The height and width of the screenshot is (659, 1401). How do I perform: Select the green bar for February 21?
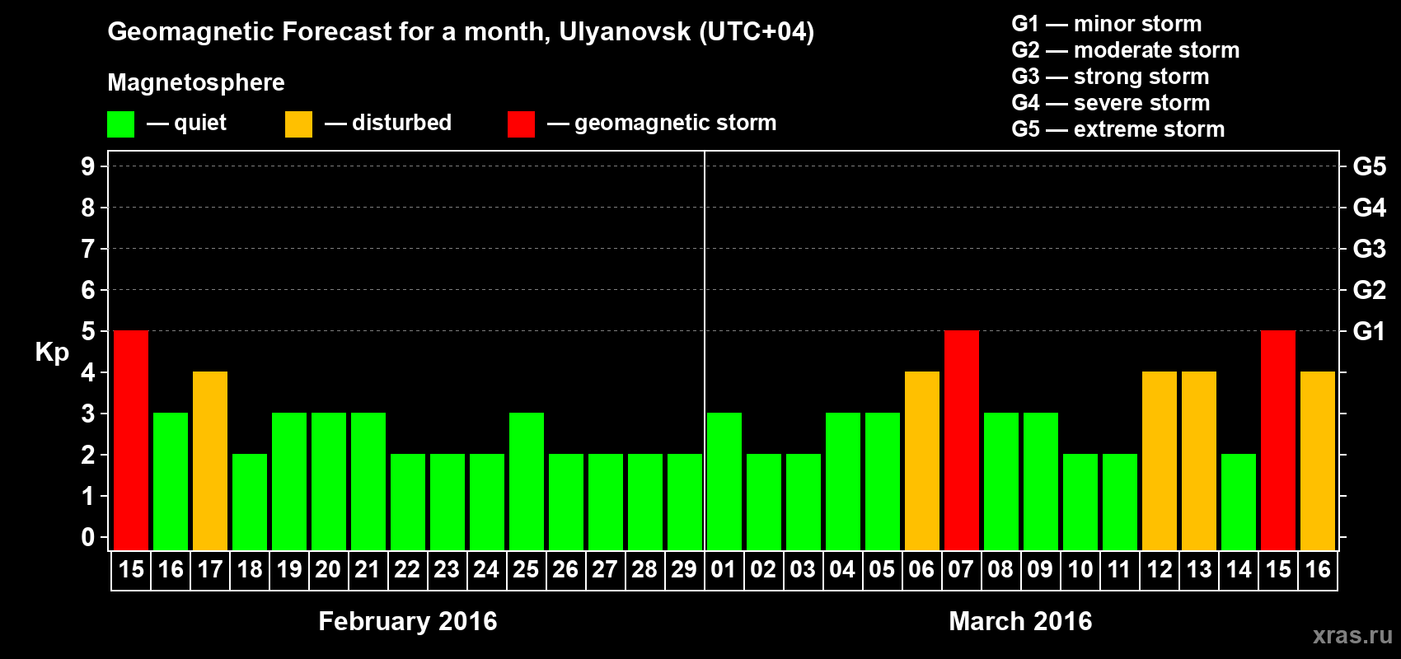point(368,482)
